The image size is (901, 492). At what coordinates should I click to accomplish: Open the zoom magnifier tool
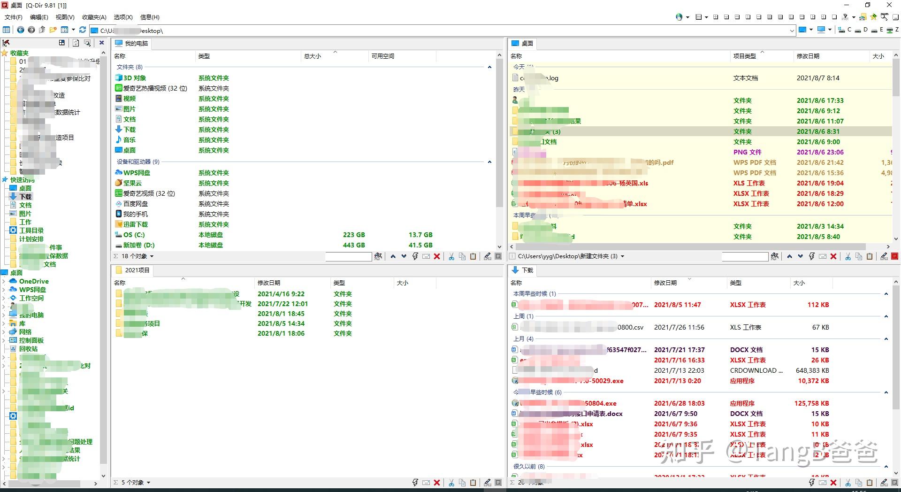pos(884,17)
